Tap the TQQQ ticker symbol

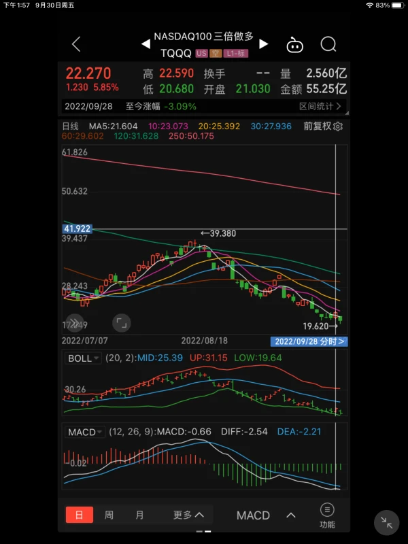click(x=176, y=54)
